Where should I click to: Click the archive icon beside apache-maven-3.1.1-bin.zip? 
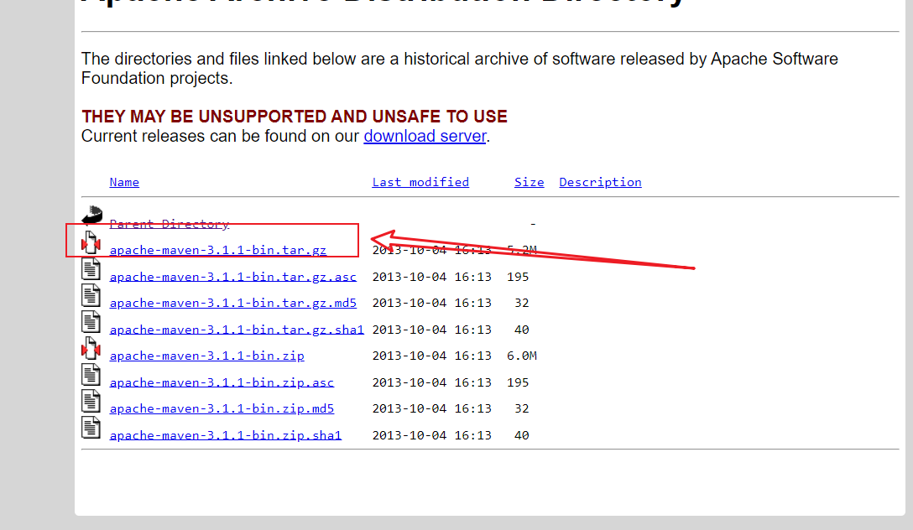click(x=91, y=349)
